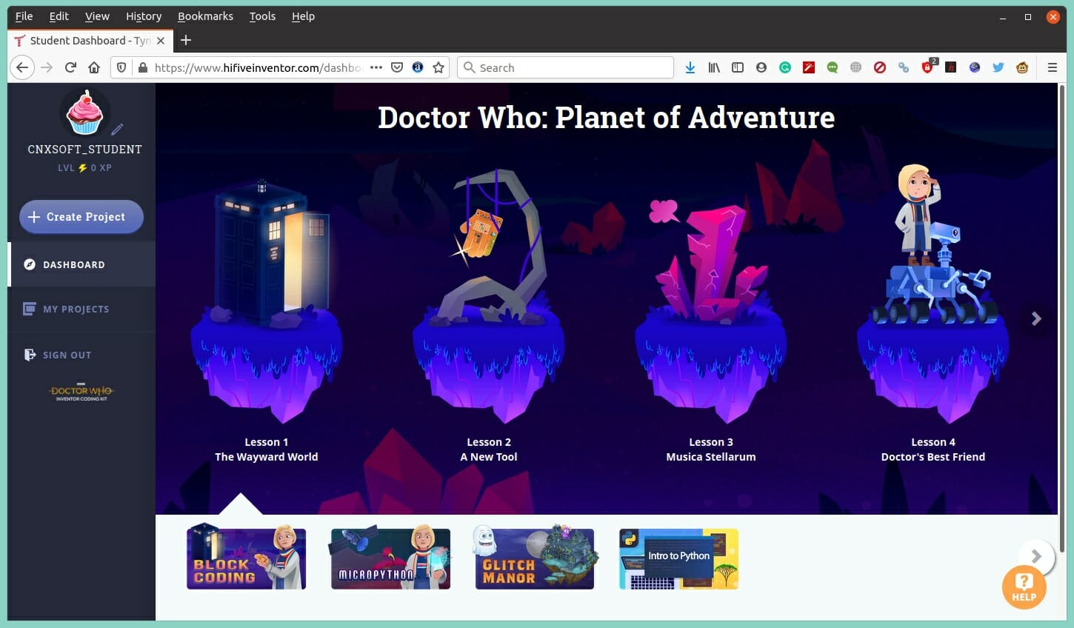This screenshot has height=628, width=1074.
Task: Open the Bookmarks menu
Action: 205,16
